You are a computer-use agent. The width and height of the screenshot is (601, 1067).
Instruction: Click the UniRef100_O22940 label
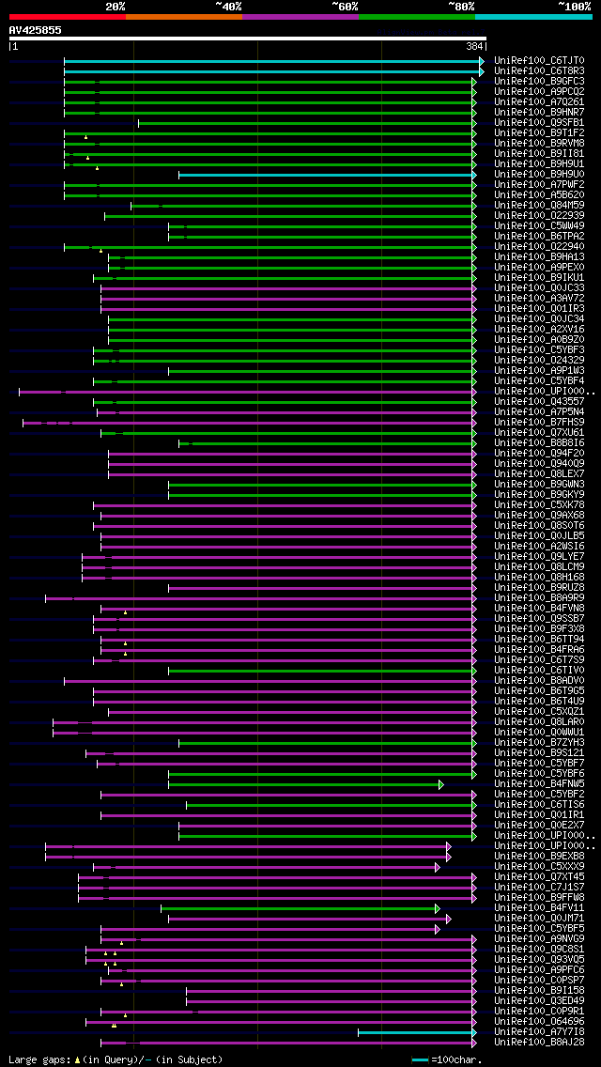coord(539,247)
